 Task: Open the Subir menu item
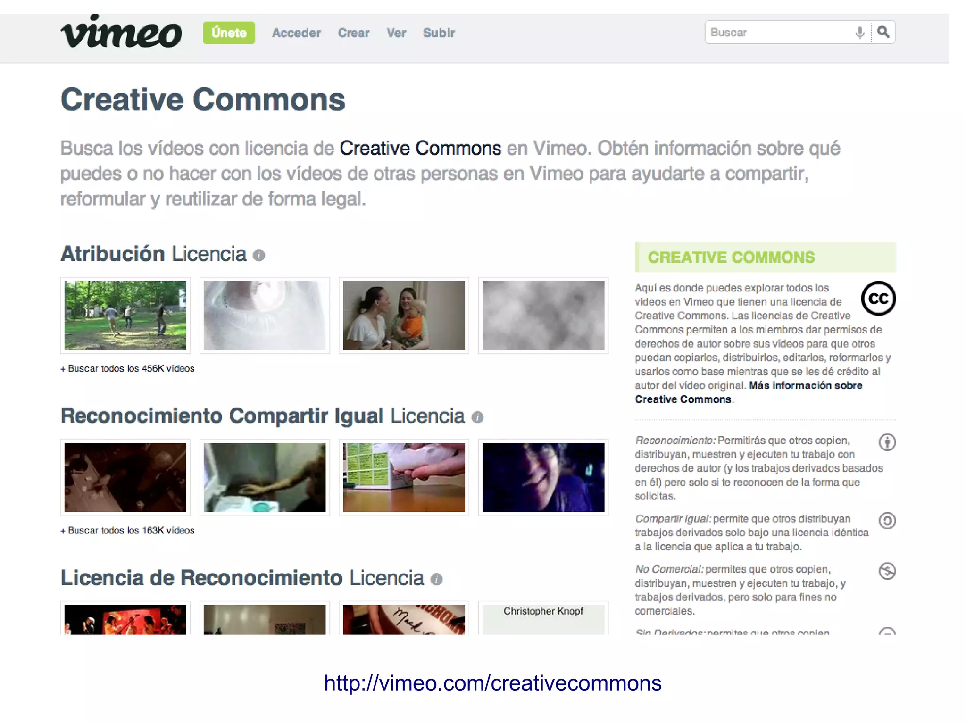(x=439, y=32)
